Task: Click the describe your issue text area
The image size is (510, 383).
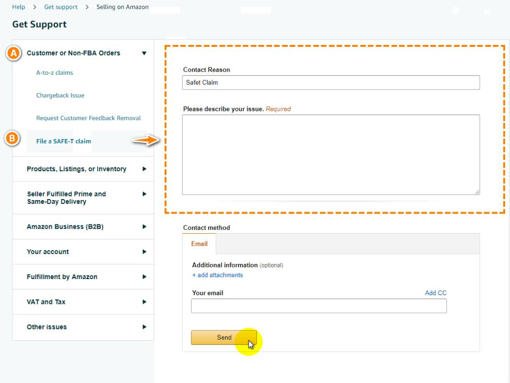Action: 331,155
